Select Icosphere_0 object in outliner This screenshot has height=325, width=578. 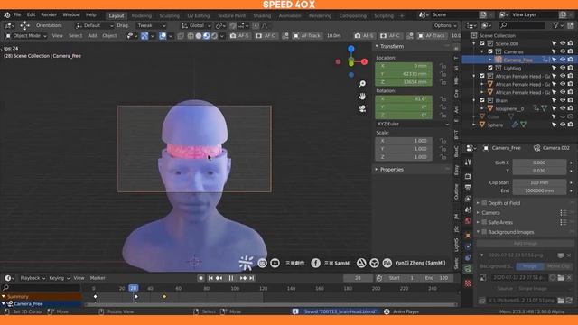pyautogui.click(x=509, y=108)
